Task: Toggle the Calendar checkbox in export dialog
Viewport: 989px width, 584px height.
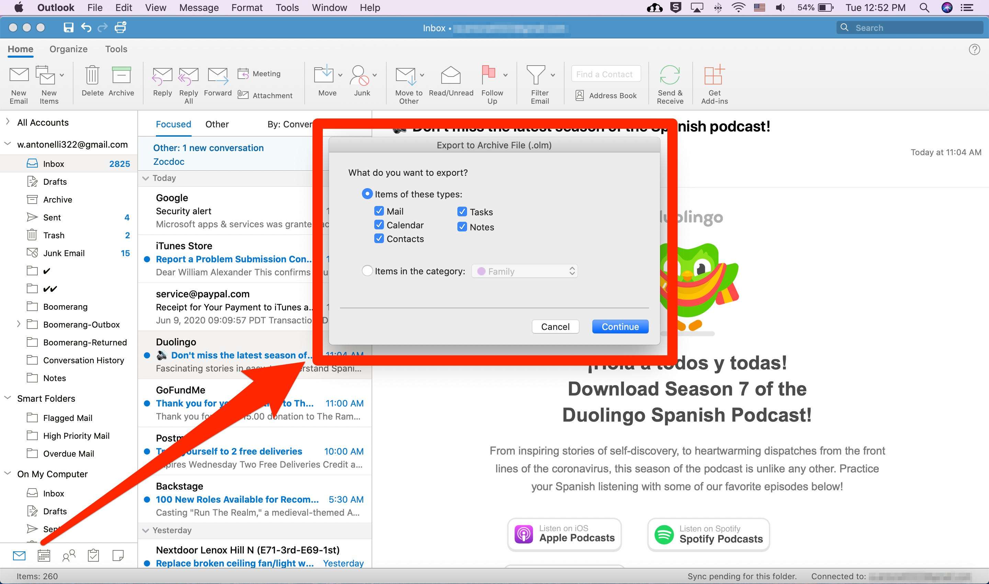Action: (379, 225)
